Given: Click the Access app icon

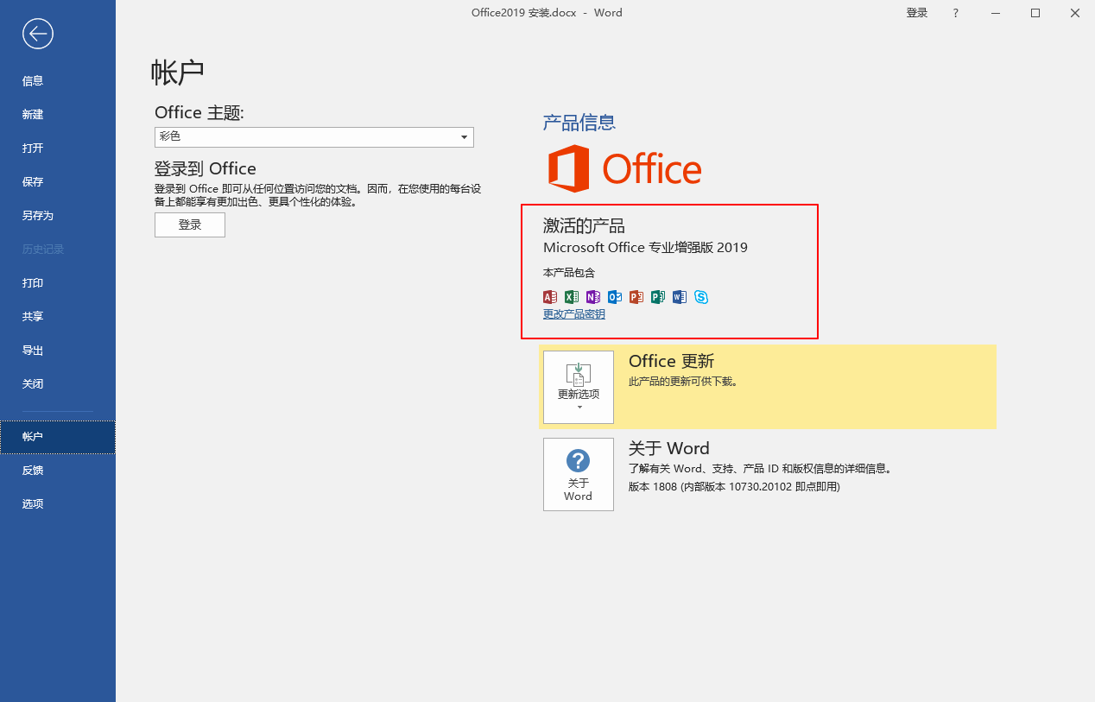Looking at the screenshot, I should [x=550, y=297].
